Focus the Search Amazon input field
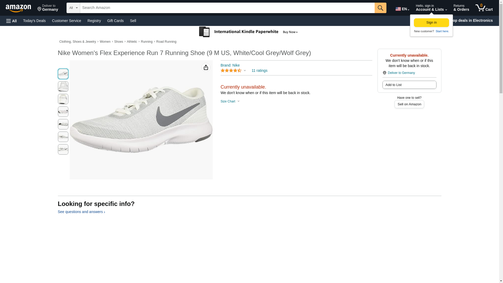 point(227,8)
